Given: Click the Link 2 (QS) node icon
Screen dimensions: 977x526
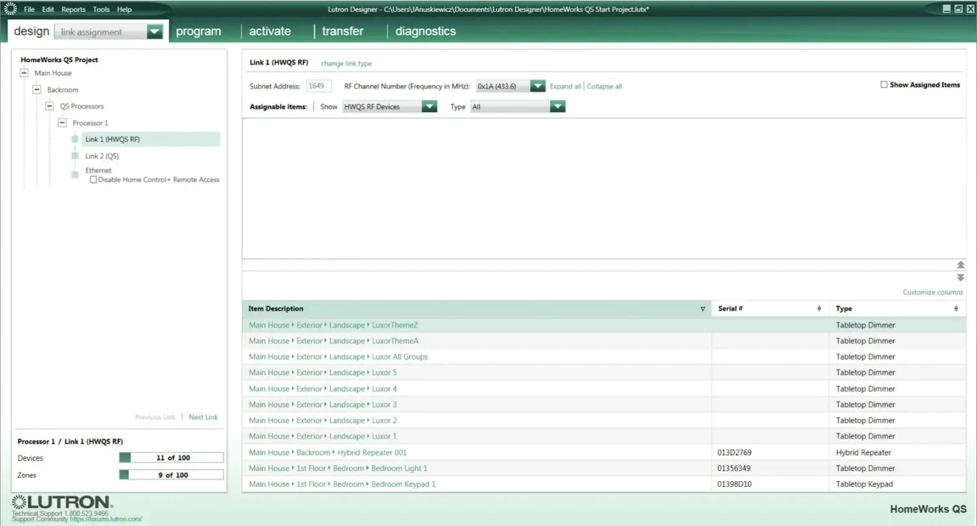Looking at the screenshot, I should [75, 156].
